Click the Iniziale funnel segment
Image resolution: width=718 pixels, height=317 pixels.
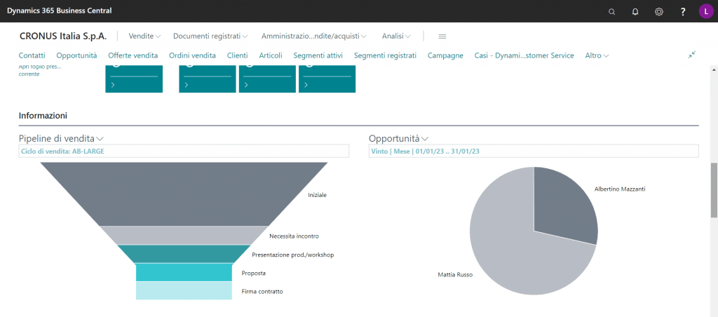pyautogui.click(x=183, y=194)
